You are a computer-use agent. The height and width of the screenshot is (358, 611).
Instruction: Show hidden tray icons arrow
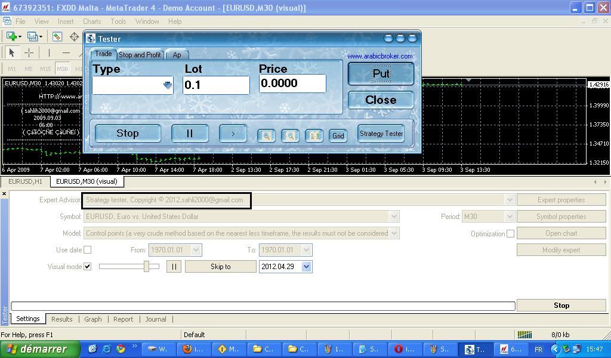(556, 349)
